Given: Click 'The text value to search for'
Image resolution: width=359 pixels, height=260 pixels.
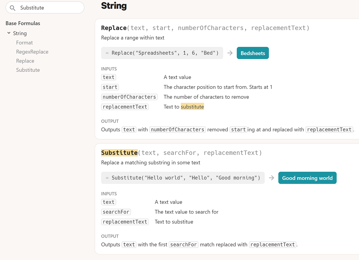Looking at the screenshot, I should [186, 212].
